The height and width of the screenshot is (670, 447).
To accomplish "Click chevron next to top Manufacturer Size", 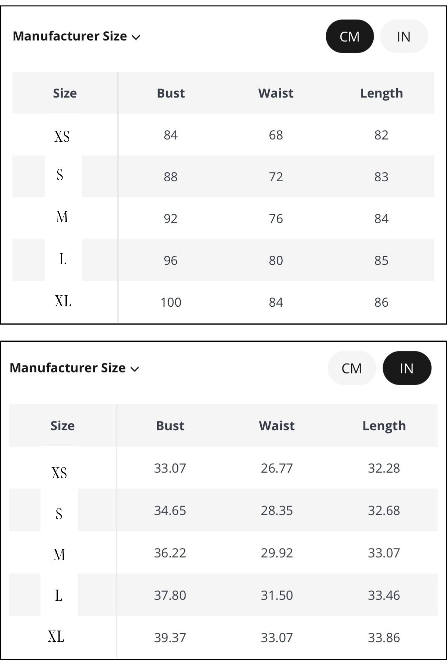I will 136,37.
